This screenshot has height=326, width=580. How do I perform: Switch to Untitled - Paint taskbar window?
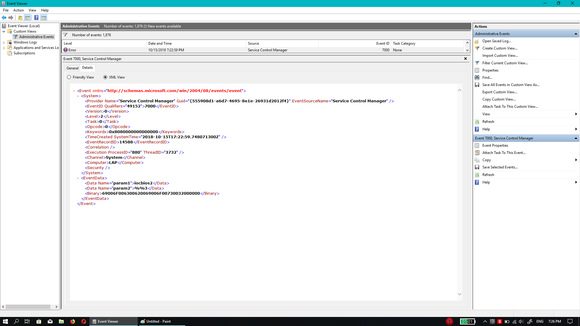click(x=162, y=321)
